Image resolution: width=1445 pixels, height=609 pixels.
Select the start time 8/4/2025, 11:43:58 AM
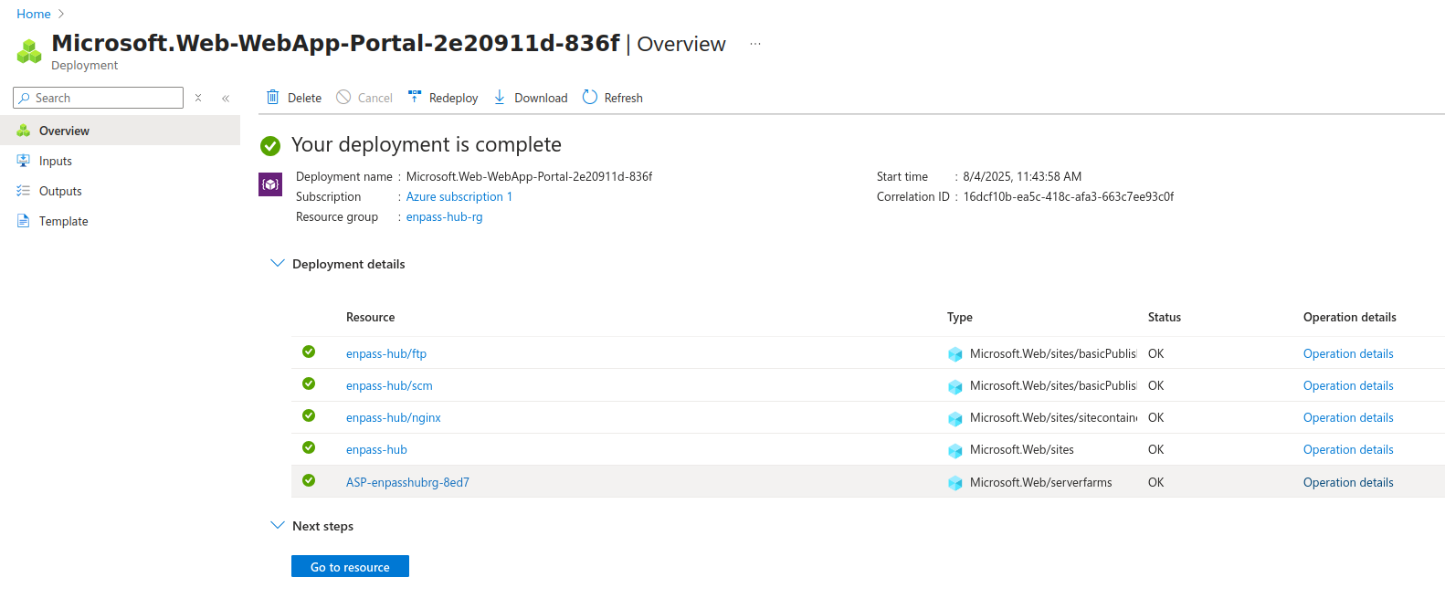tap(1022, 176)
